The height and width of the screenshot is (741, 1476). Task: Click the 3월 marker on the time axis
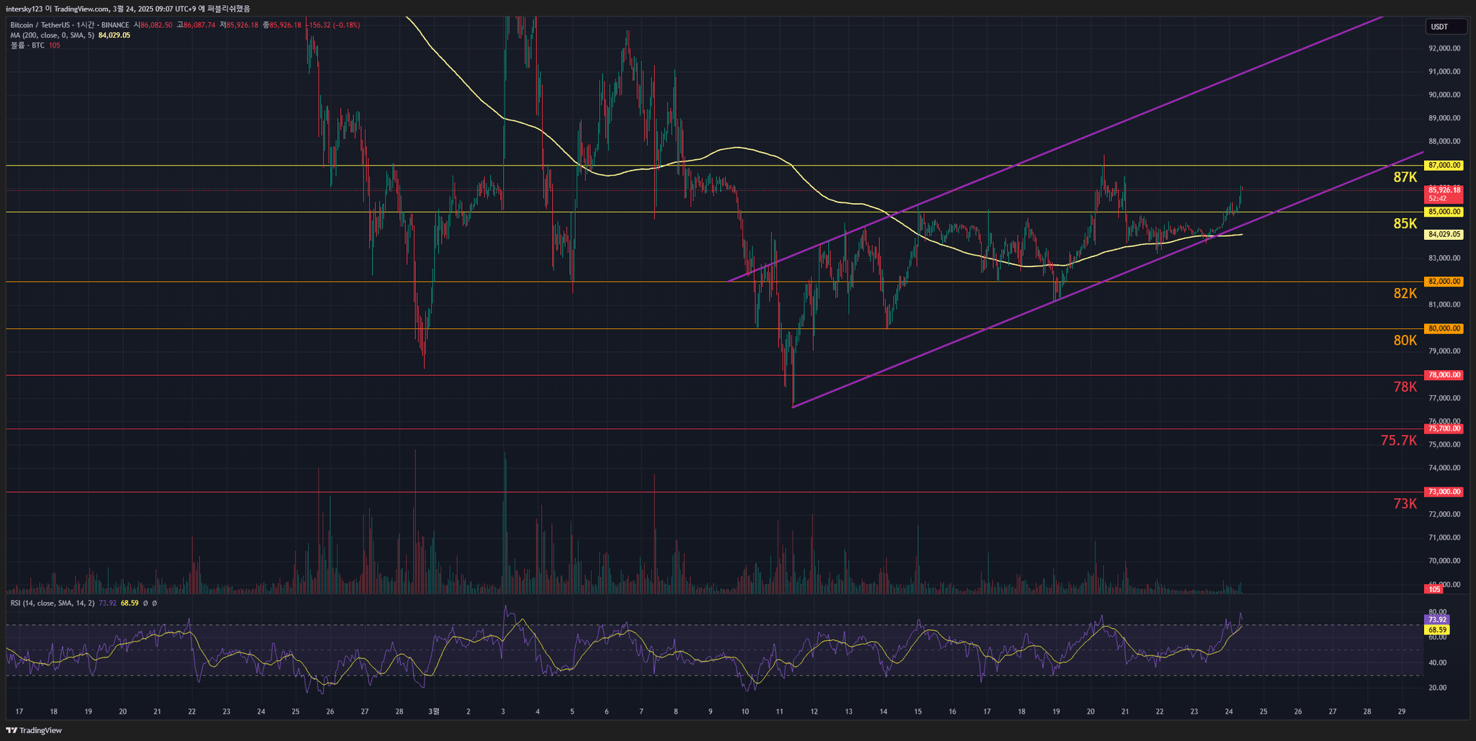point(434,711)
